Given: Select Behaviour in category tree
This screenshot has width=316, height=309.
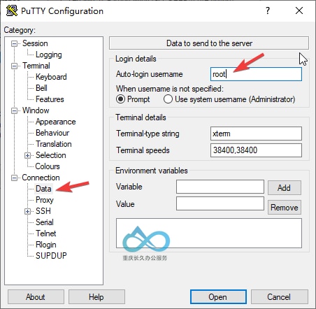Looking at the screenshot, I should pos(52,133).
